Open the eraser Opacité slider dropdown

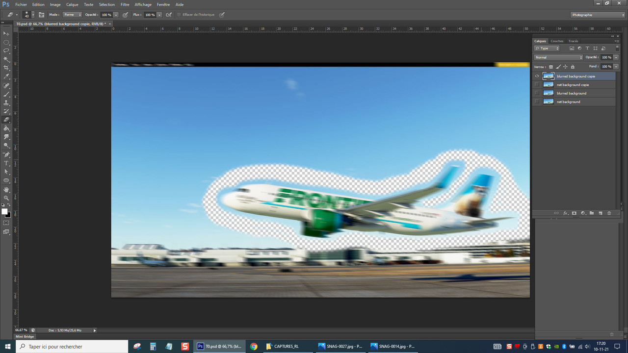[x=116, y=15]
